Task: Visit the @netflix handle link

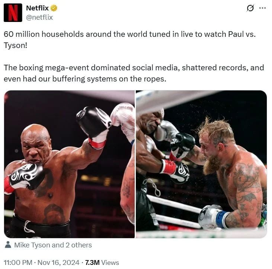Action: [39, 17]
